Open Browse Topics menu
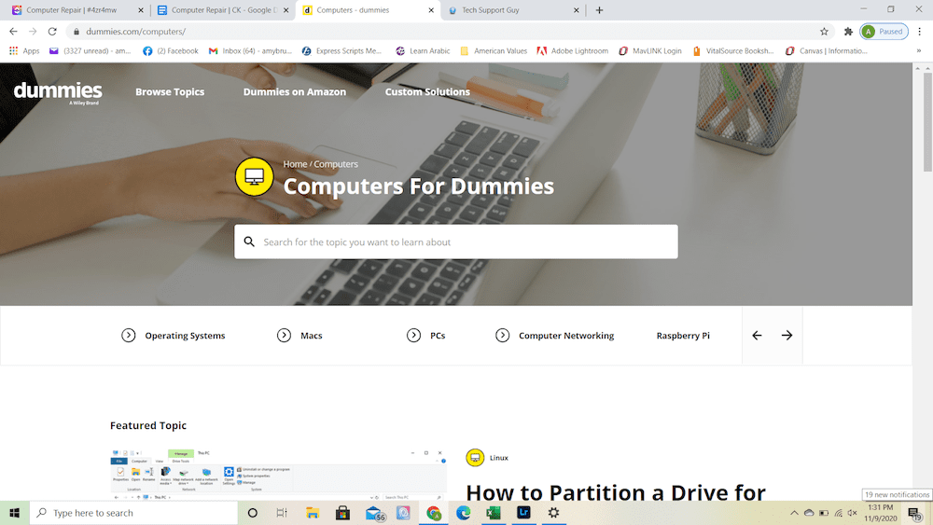The height and width of the screenshot is (525, 933). click(x=170, y=91)
